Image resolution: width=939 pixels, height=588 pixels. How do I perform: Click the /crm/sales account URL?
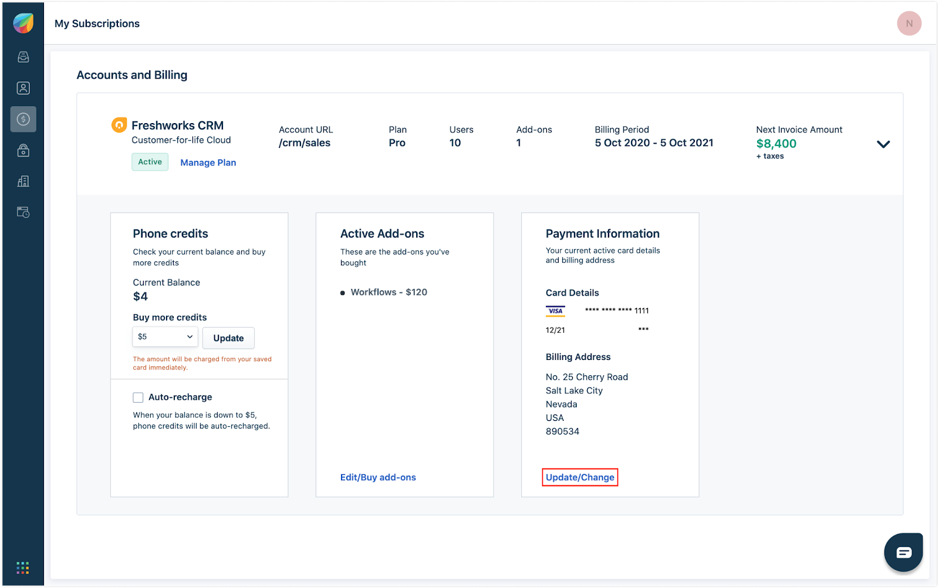[305, 143]
